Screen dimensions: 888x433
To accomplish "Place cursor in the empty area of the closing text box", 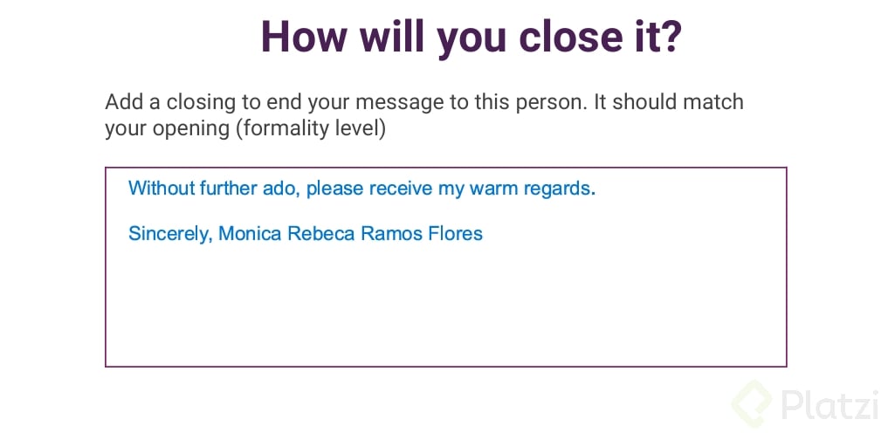I will 445,306.
